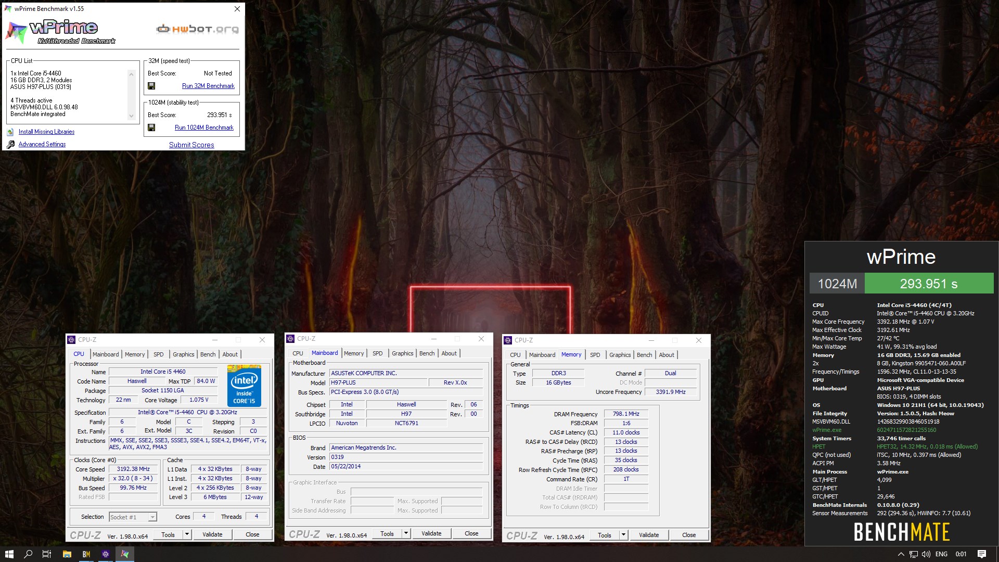Click the Close button in the left CPU-Z window
This screenshot has width=999, height=562.
pyautogui.click(x=252, y=534)
